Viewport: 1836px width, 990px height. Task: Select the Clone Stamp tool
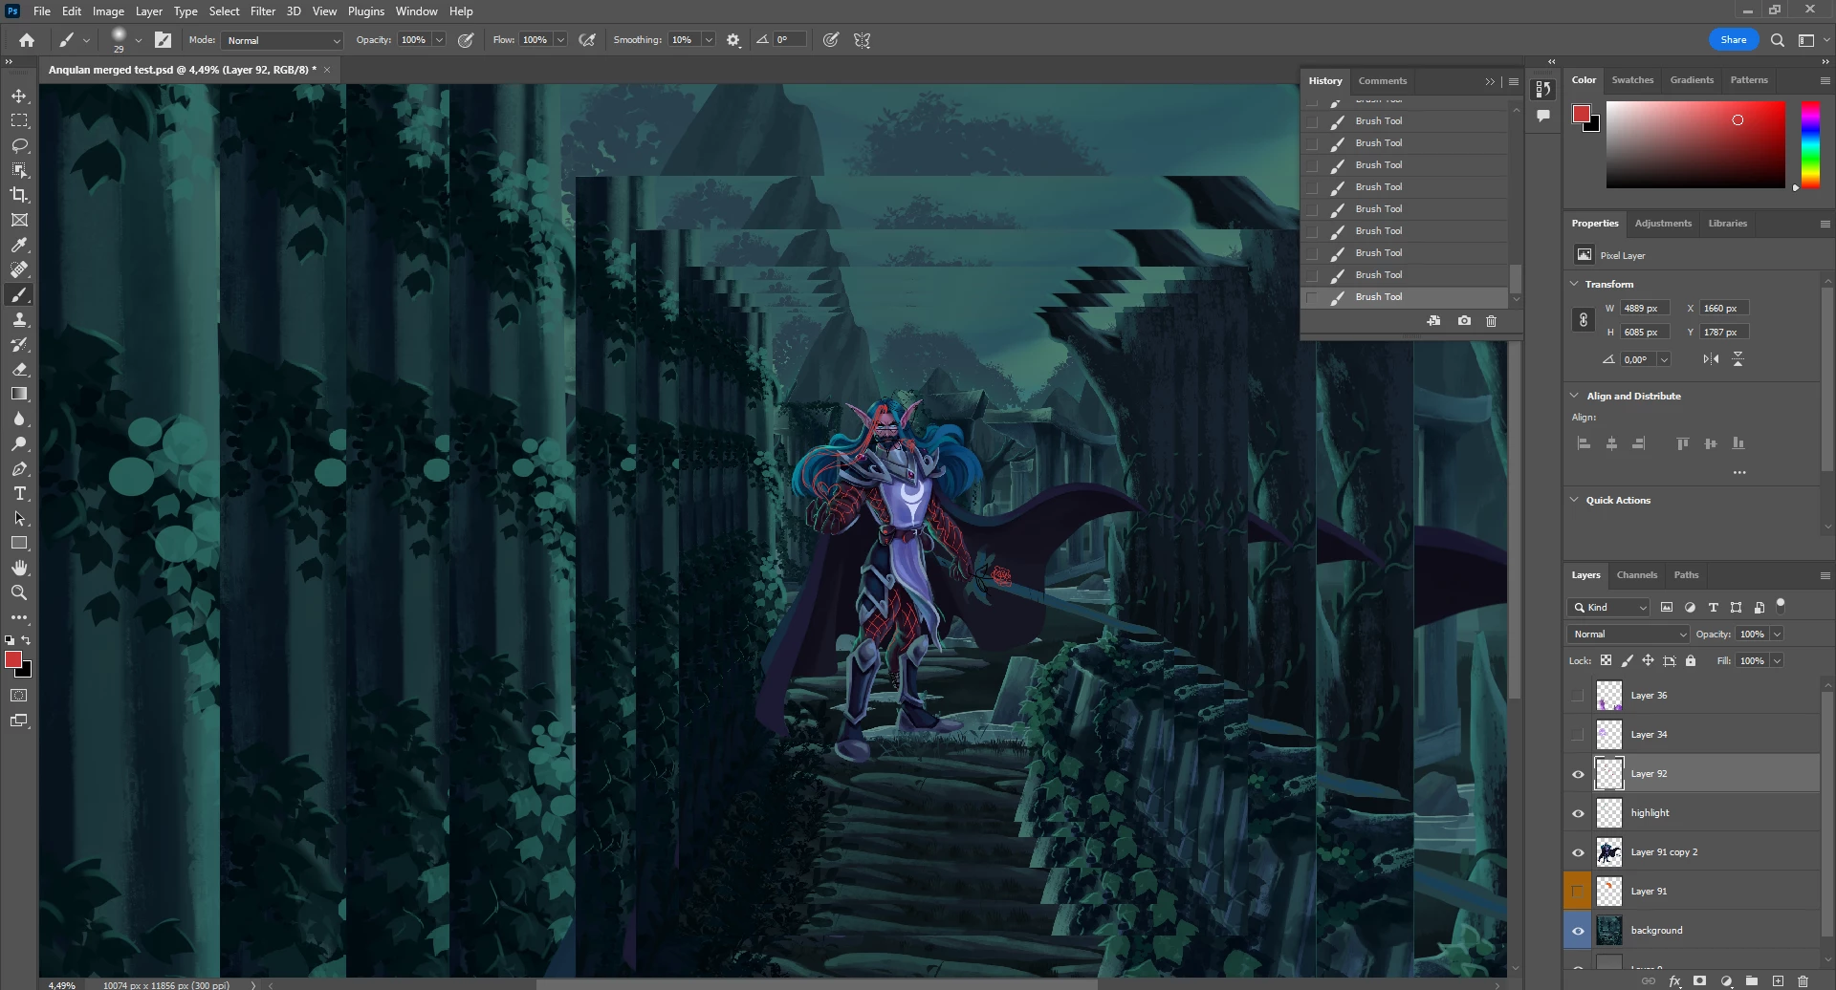pyautogui.click(x=19, y=319)
